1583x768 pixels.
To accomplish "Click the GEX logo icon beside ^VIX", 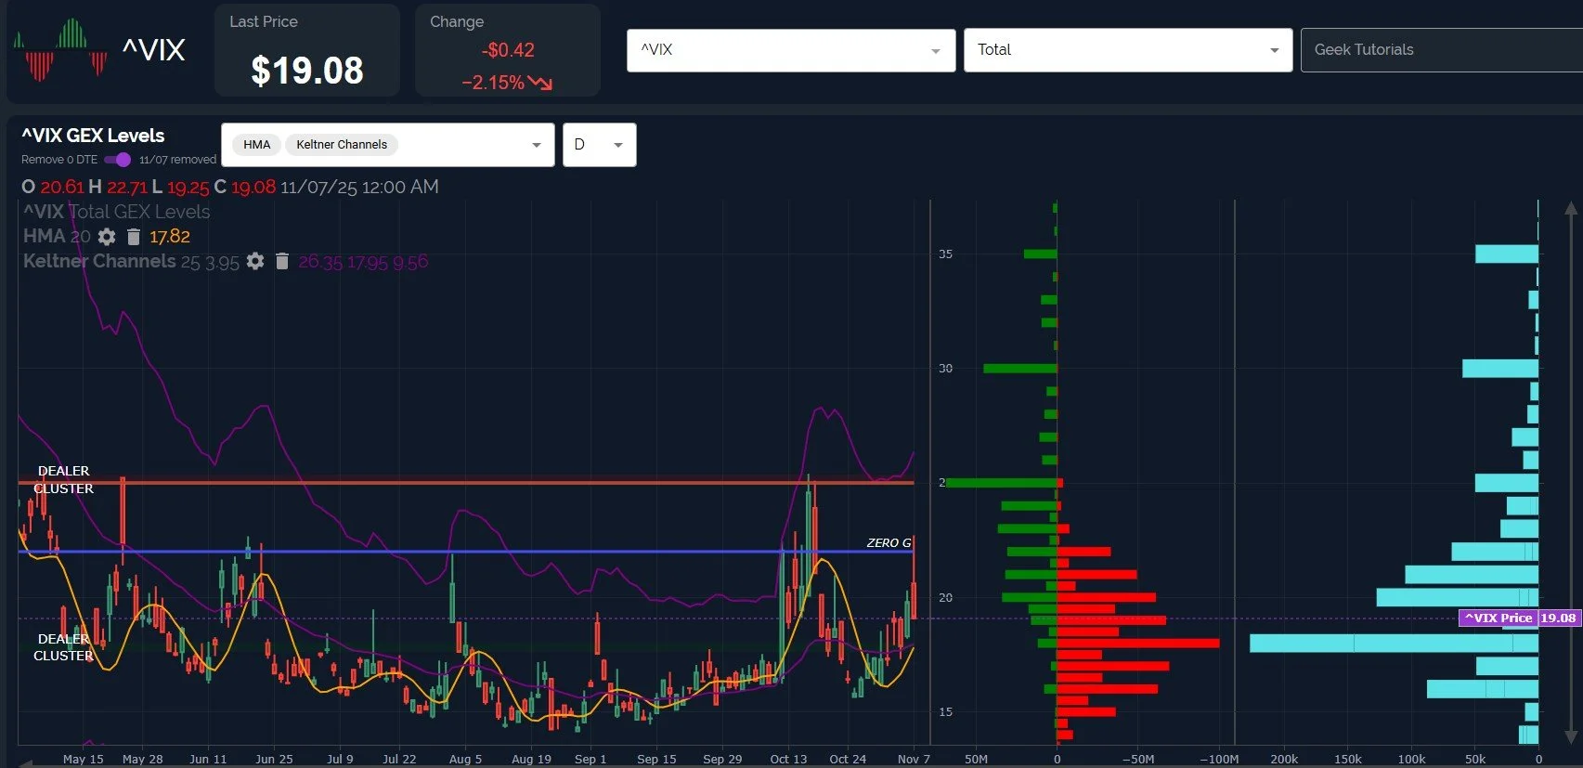I will point(60,49).
